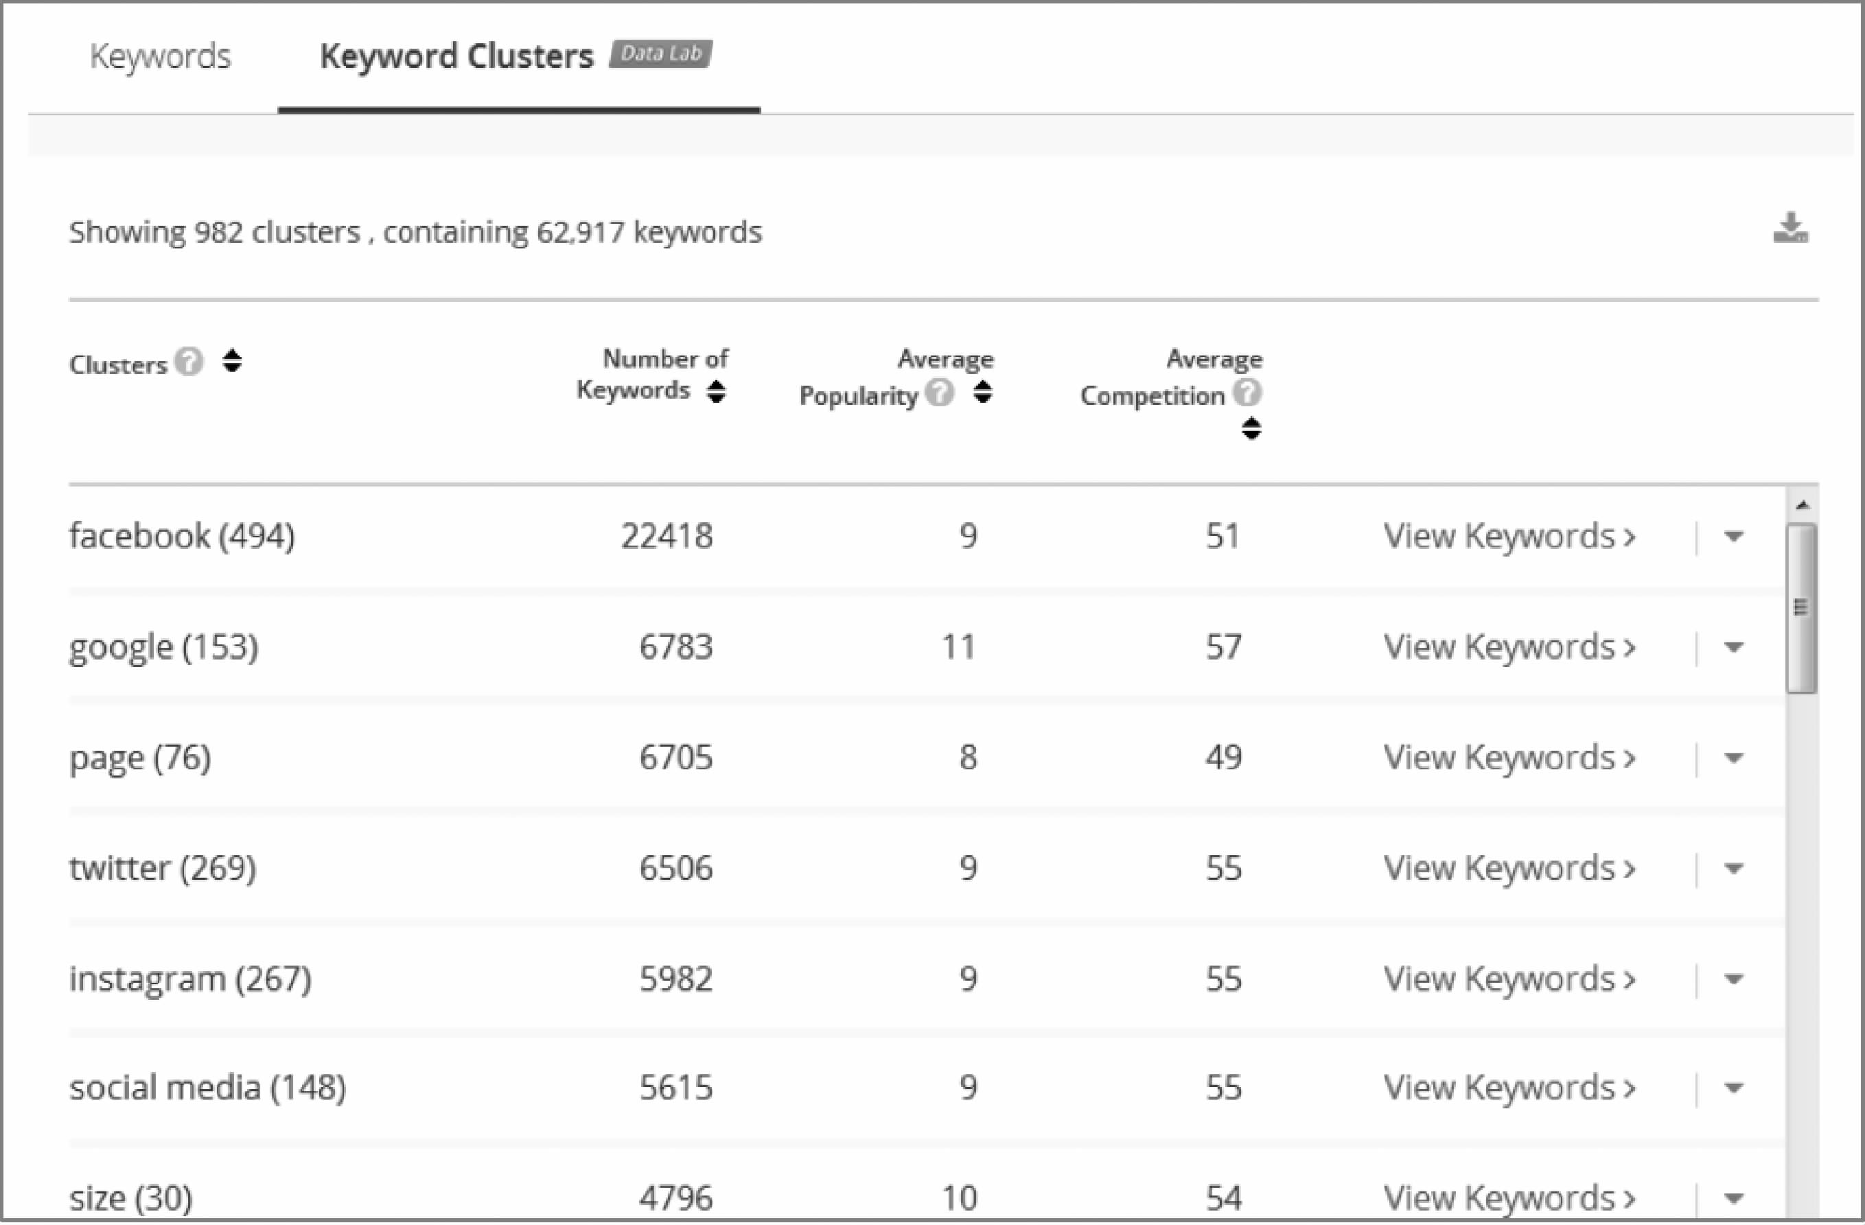This screenshot has width=1865, height=1225.
Task: Click the Average Competition help icon
Action: click(x=1247, y=393)
